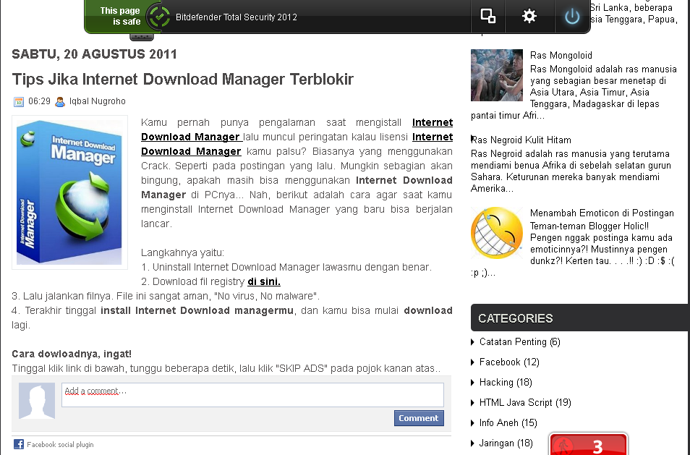
Task: Click the red visitor counter widget
Action: 588,444
